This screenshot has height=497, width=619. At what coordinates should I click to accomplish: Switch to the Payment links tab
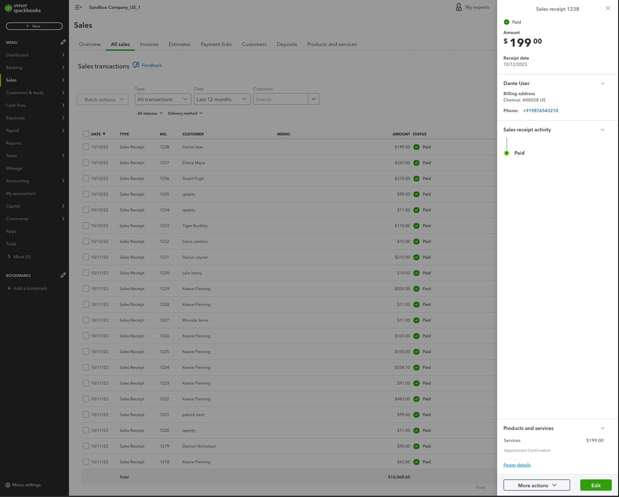click(216, 44)
